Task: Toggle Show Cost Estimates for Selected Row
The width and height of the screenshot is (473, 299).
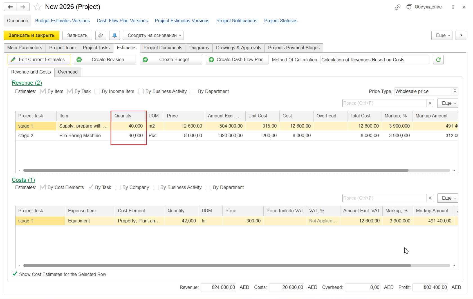Action: [x=15, y=274]
